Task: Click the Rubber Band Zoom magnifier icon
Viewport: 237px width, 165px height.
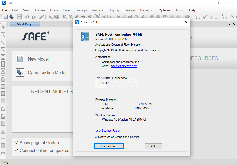Action: 65,17
